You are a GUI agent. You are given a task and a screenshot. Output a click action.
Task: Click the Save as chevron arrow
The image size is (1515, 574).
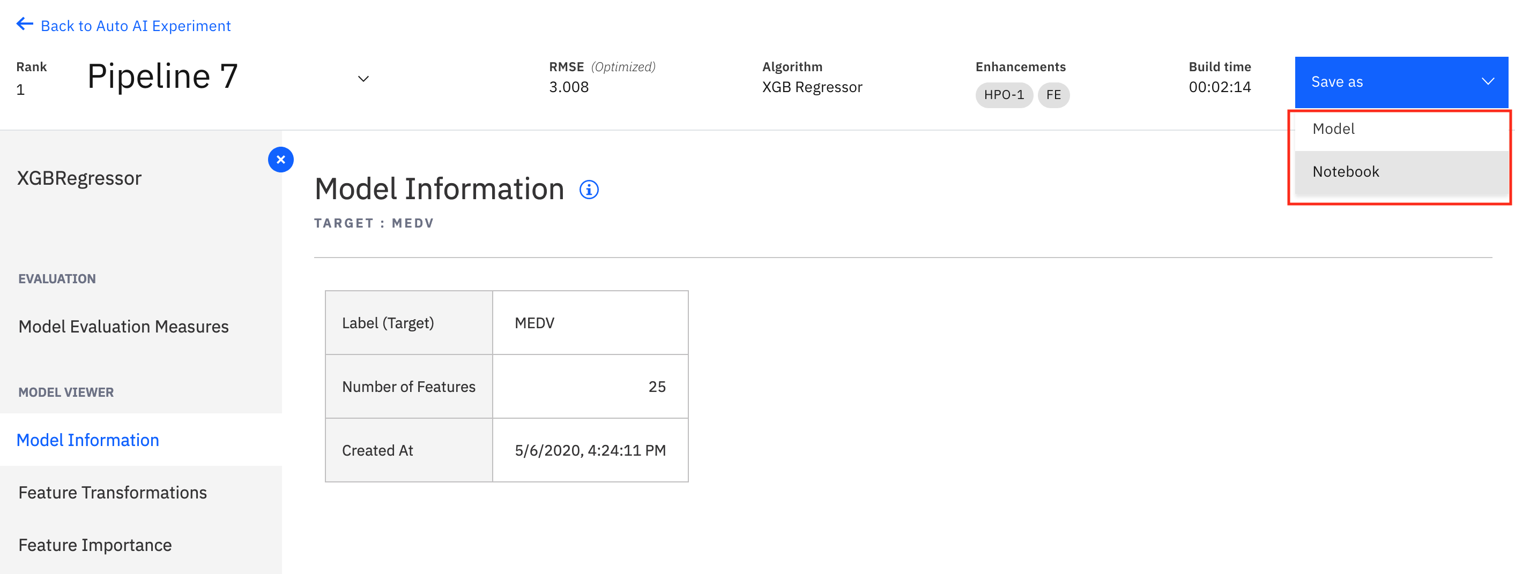[1487, 82]
